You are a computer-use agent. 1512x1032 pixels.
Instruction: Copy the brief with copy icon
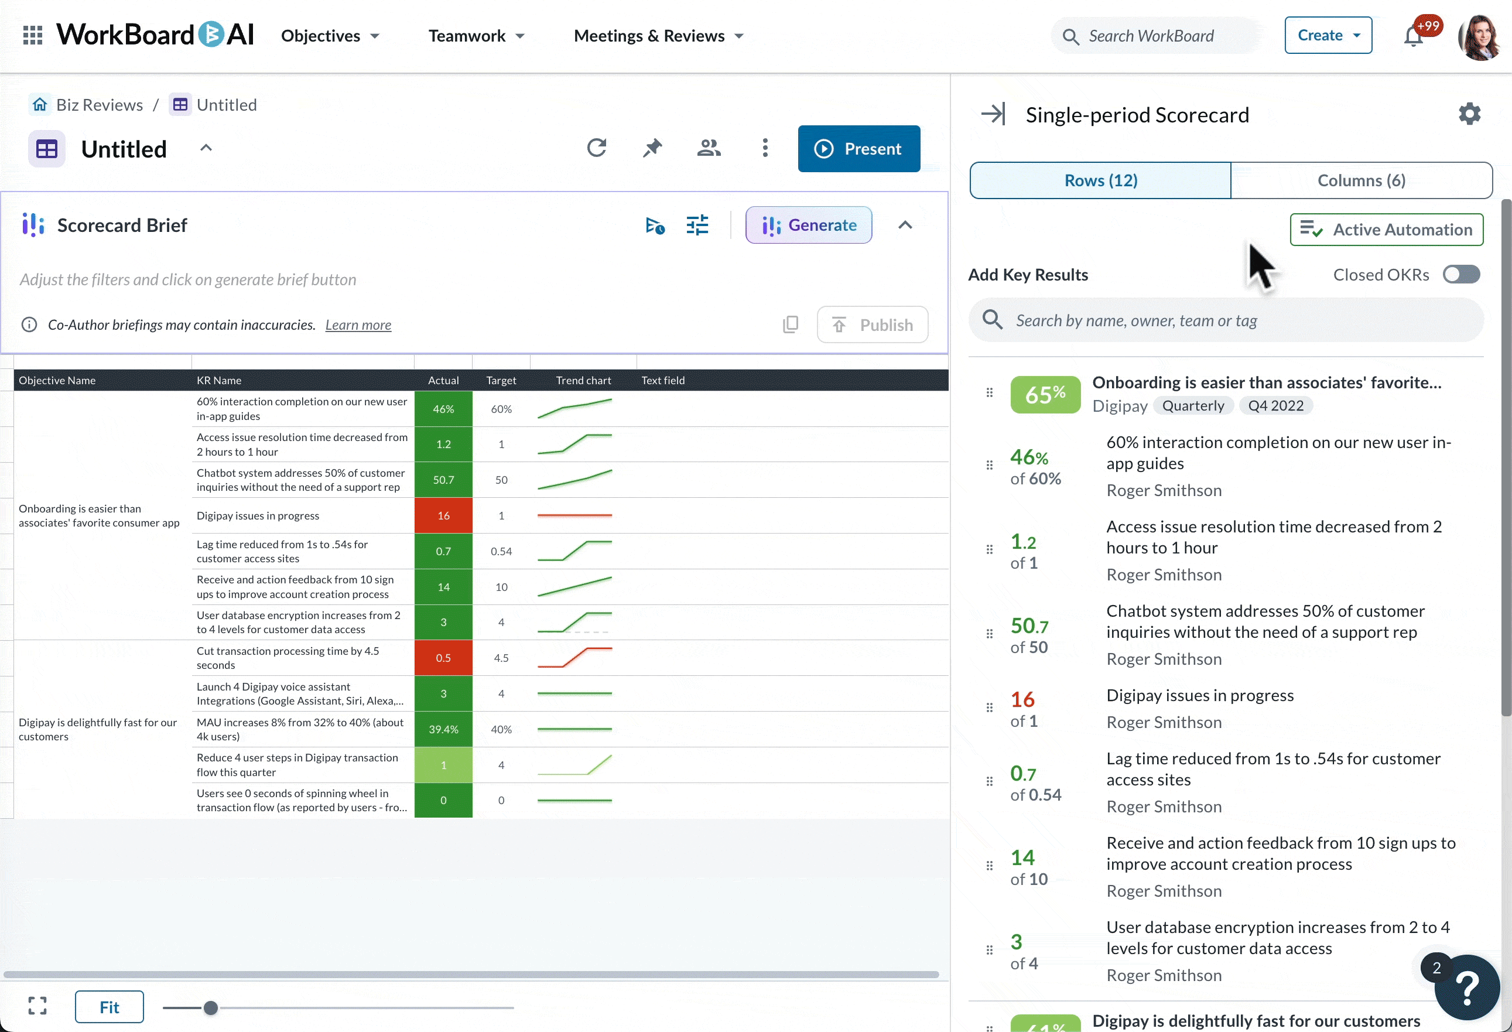click(x=791, y=324)
